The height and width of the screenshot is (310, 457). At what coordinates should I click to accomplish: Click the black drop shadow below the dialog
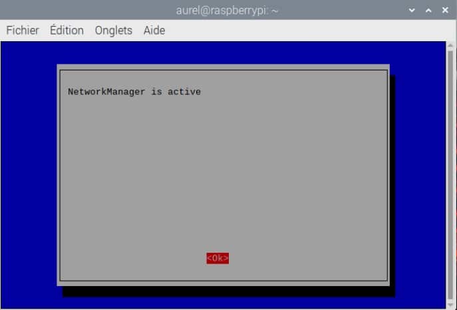(226, 291)
